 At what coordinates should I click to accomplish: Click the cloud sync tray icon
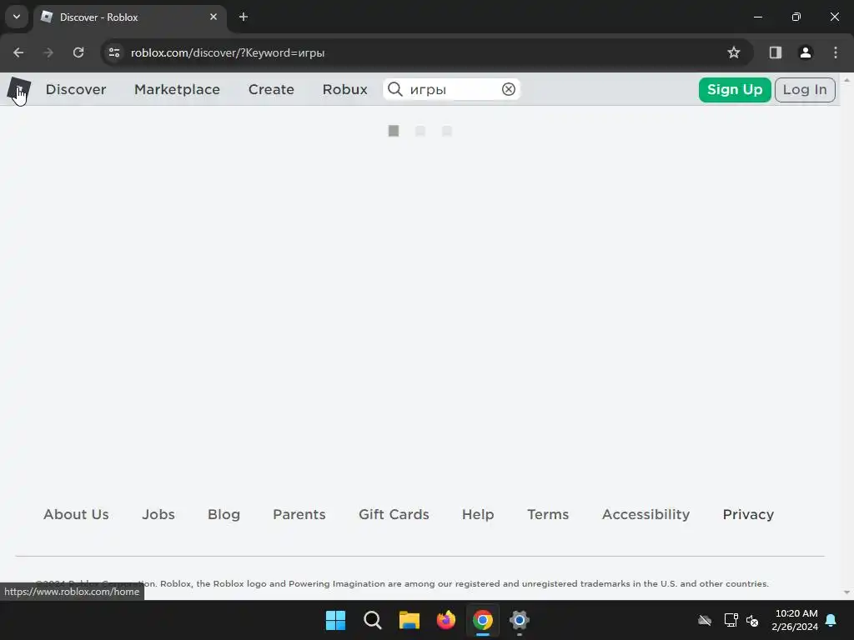pos(705,620)
